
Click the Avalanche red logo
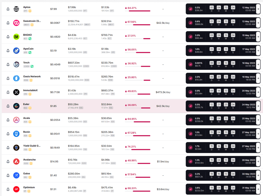coord(16,161)
